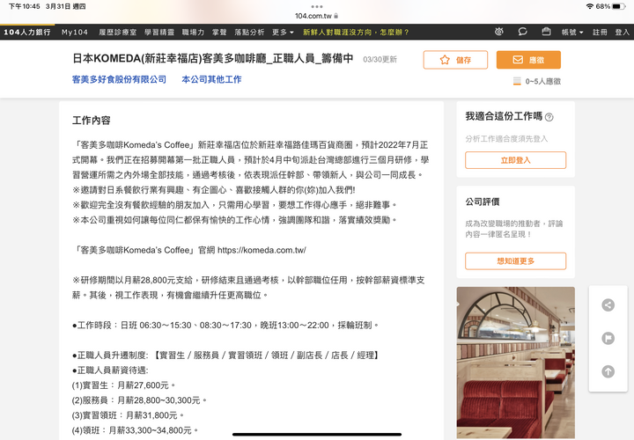Click the line (2)服務員：月薪28,800~30,300元
Image resolution: width=634 pixels, height=440 pixels.
(139, 400)
